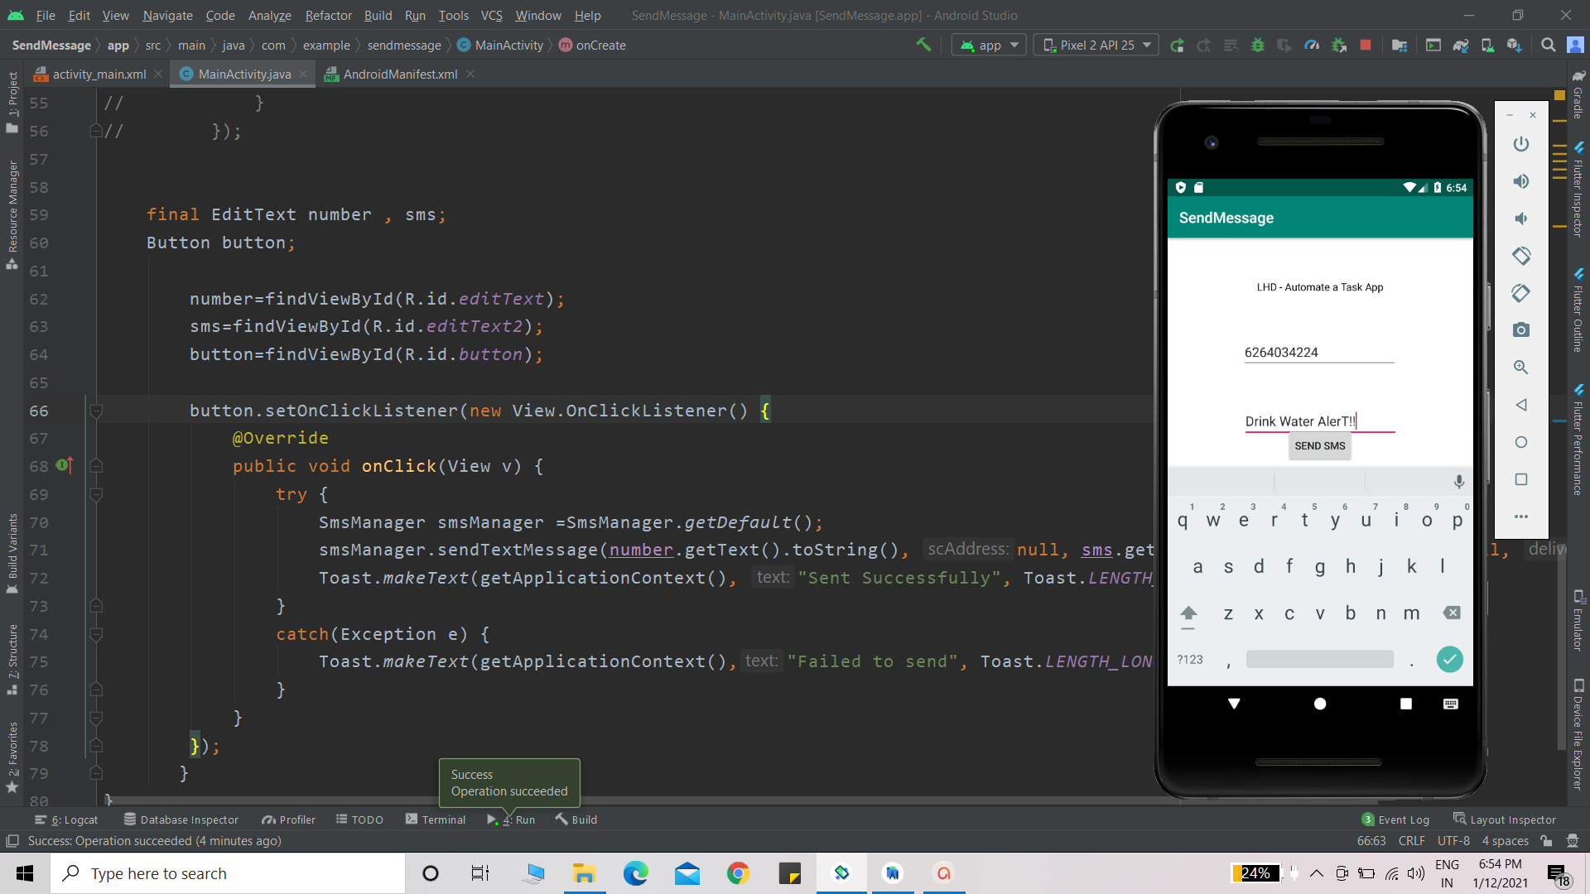Click the override gutter icon on line 68
Image resolution: width=1590 pixels, height=894 pixels.
tap(65, 465)
